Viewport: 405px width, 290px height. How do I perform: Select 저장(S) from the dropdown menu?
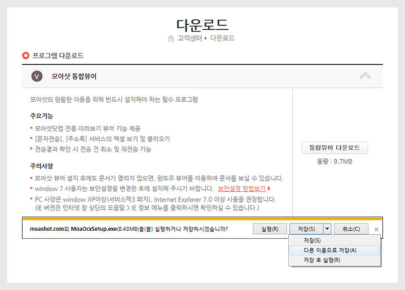pos(334,240)
